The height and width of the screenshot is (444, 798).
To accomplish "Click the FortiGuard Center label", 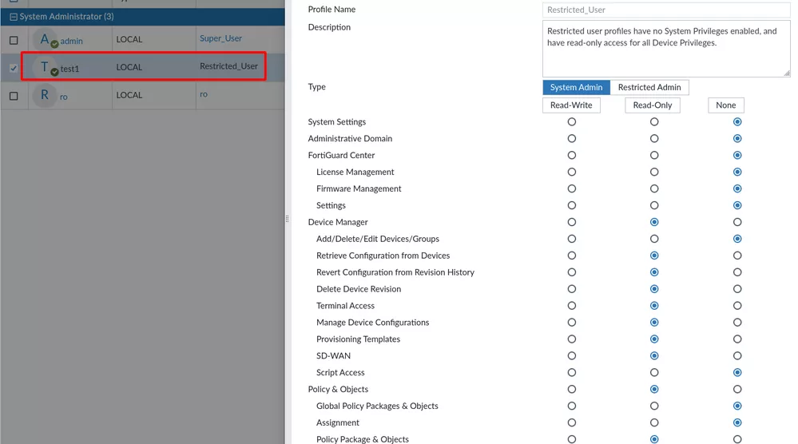I will click(x=341, y=155).
